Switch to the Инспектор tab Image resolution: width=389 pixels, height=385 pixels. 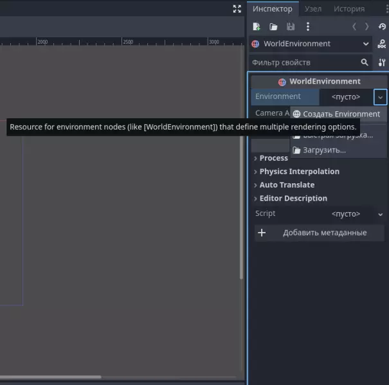[273, 9]
